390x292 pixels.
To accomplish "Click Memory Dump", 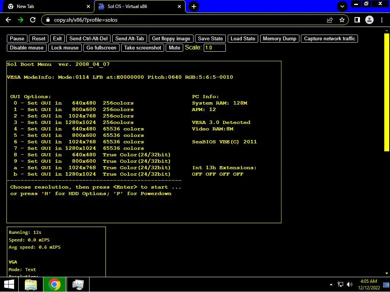I will [280, 38].
